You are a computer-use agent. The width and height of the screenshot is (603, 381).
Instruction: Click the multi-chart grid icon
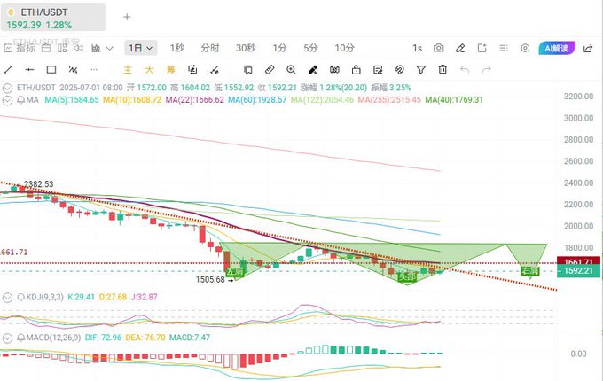(62, 48)
